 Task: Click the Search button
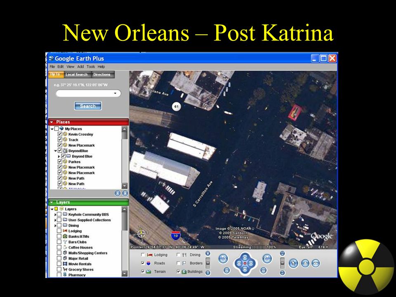coord(88,106)
